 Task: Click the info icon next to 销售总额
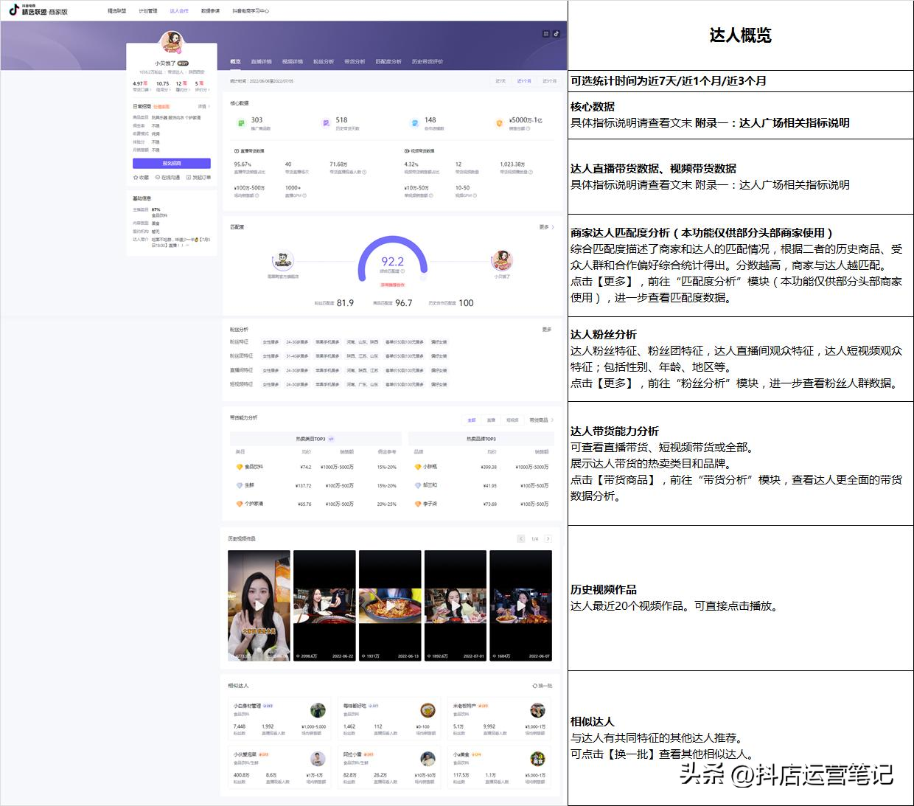(528, 128)
